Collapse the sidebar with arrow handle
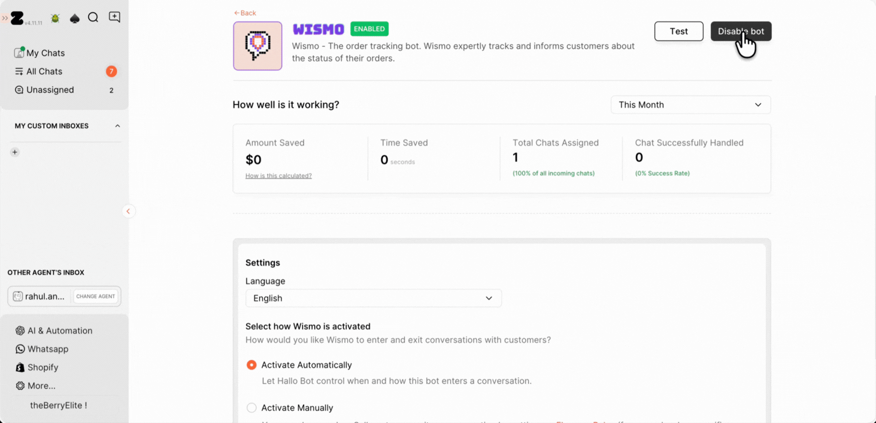The image size is (876, 423). pos(128,211)
